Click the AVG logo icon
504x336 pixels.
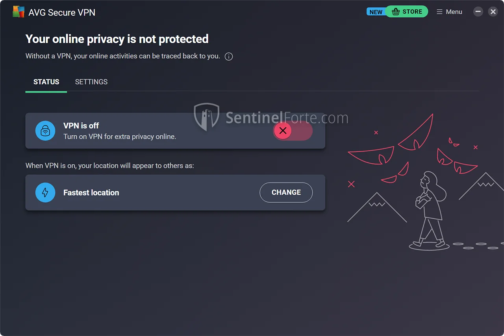[x=19, y=12]
